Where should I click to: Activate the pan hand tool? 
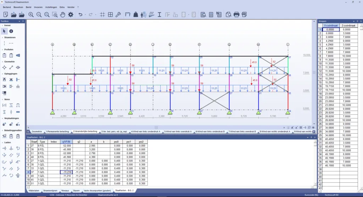63,15
